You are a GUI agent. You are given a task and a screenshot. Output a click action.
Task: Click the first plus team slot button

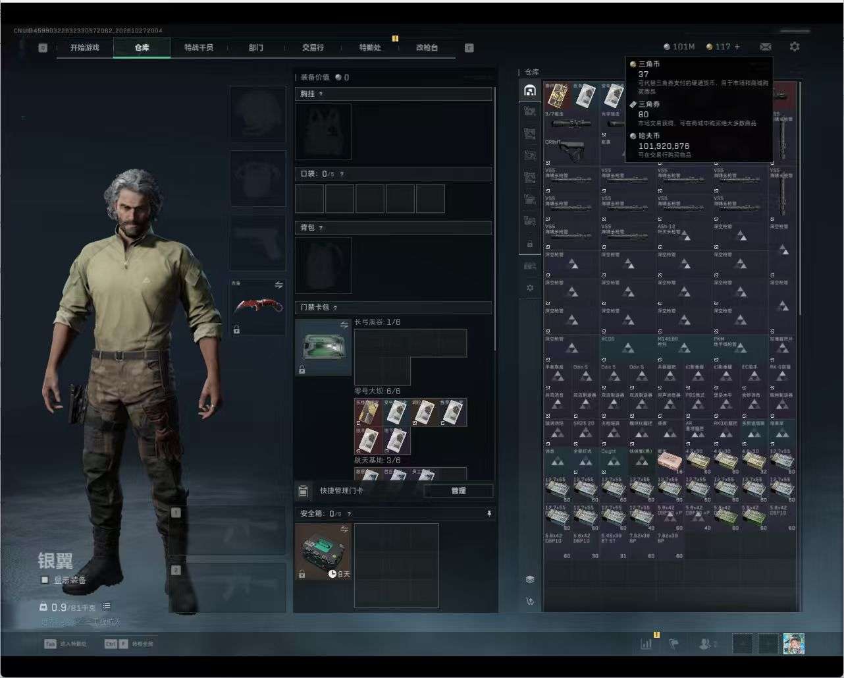[742, 644]
